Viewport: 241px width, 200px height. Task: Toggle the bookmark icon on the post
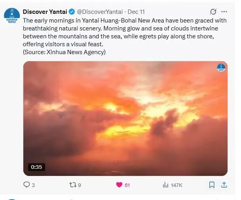(x=212, y=185)
